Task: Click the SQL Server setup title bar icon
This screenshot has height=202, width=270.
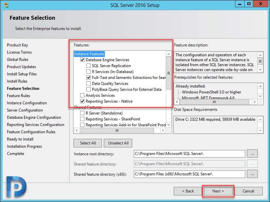Action: tap(6, 5)
